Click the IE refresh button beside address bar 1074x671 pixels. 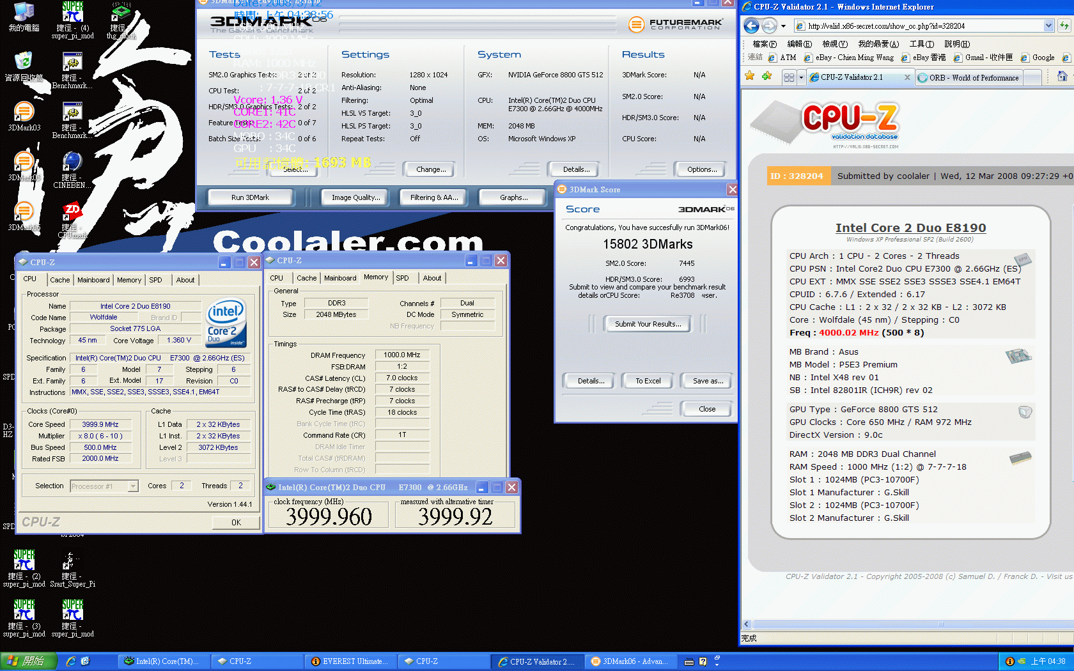[1064, 26]
